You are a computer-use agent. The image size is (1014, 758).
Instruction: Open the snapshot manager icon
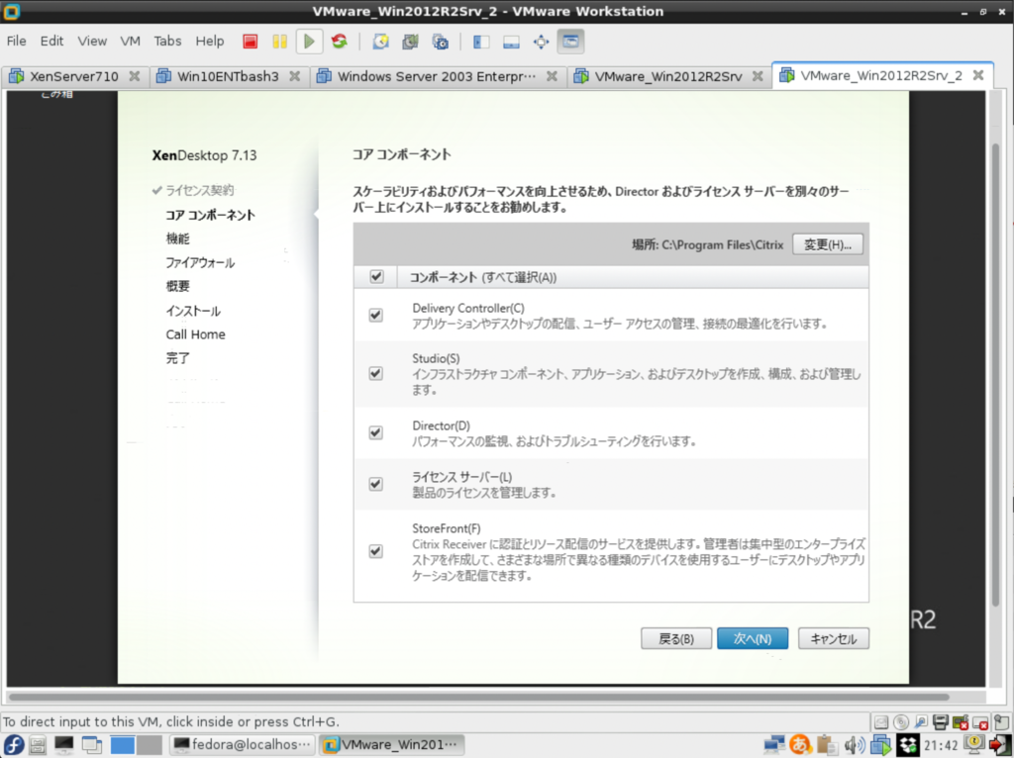point(440,42)
